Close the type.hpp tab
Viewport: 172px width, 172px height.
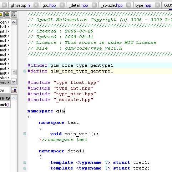click(157, 5)
